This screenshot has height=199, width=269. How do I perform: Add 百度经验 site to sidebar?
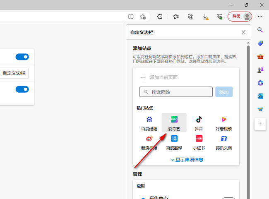pyautogui.click(x=149, y=123)
